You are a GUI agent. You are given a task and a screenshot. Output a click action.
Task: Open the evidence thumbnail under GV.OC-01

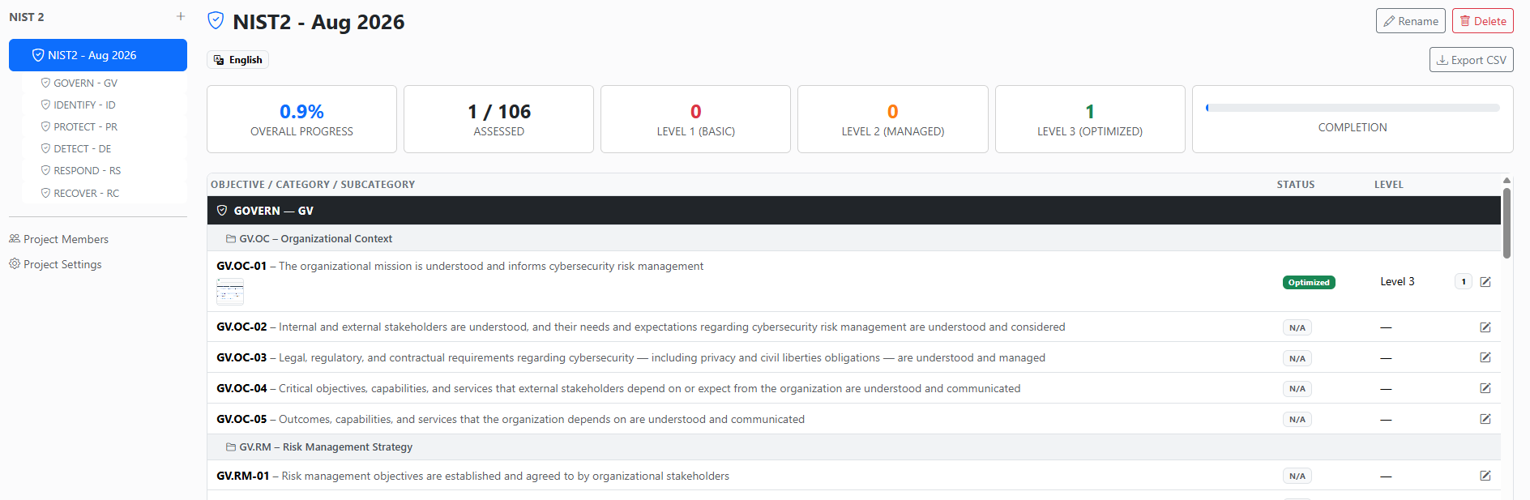[230, 292]
